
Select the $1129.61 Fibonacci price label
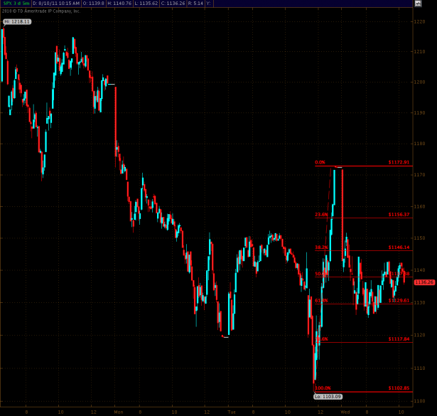click(399, 300)
